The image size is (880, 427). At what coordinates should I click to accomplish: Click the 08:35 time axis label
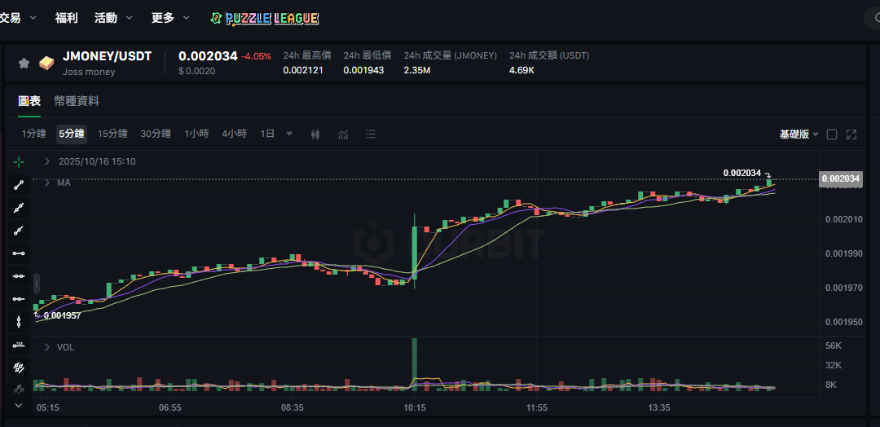(x=293, y=407)
